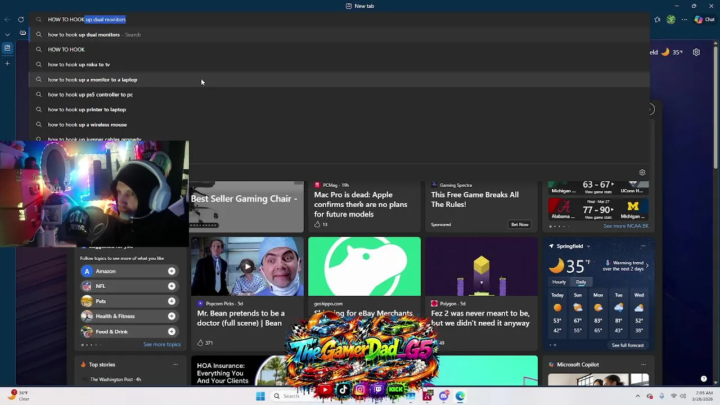Screen dimensions: 720x405
Task: Follow Health & Fitness topic with plus
Action: coord(172,316)
